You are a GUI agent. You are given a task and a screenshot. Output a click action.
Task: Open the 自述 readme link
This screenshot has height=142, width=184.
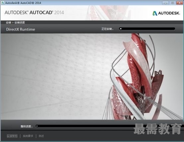tap(41, 136)
